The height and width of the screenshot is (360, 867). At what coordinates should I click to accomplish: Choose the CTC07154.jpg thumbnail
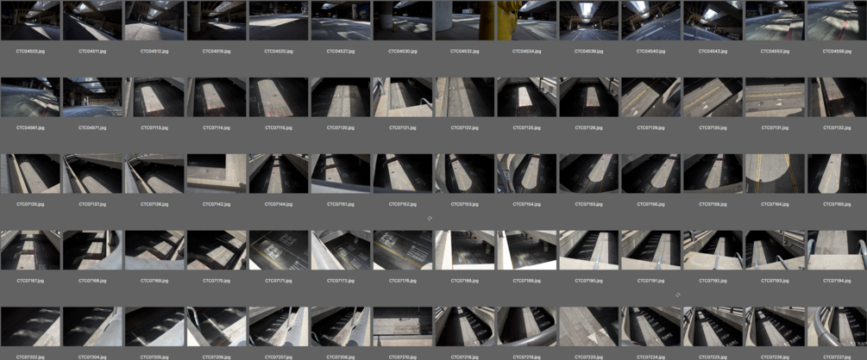coord(526,173)
